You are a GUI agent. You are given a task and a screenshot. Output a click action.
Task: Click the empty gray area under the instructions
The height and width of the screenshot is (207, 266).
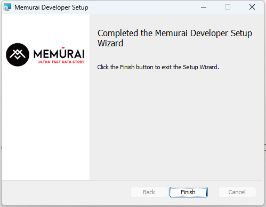(177, 124)
